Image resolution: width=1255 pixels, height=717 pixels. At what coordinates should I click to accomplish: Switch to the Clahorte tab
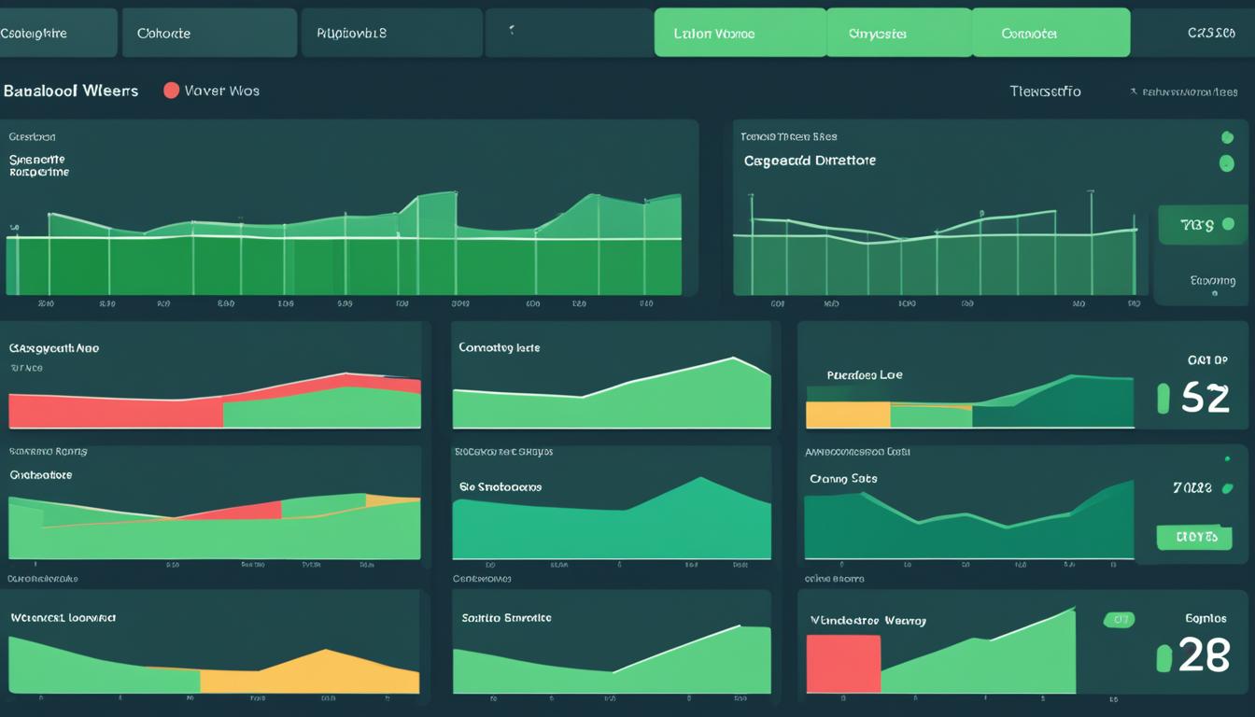210,33
